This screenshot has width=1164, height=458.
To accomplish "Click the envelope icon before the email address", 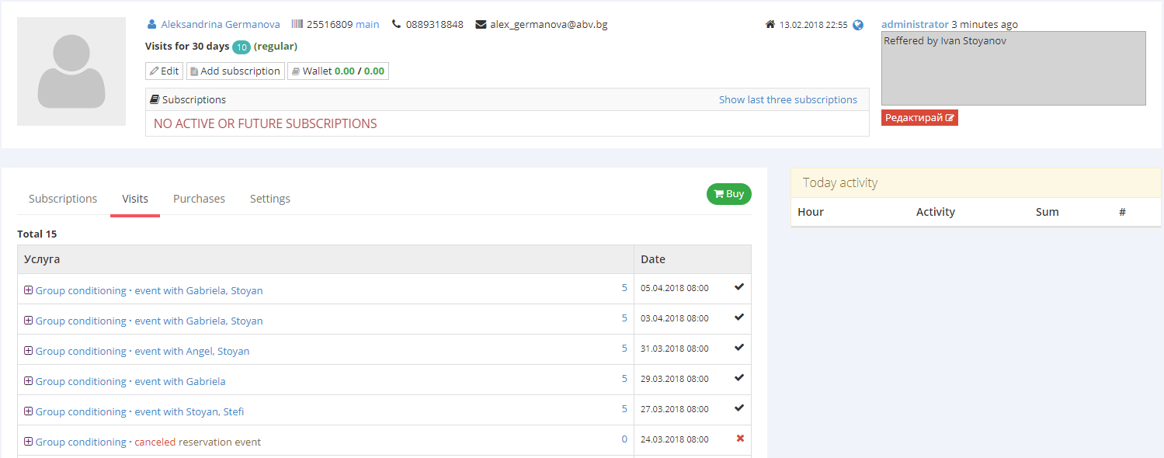I will pyautogui.click(x=481, y=24).
